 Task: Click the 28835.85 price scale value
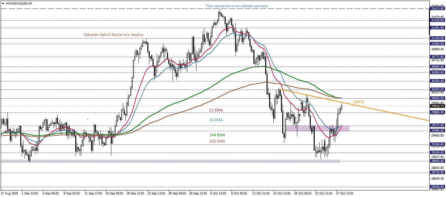pos(438,168)
